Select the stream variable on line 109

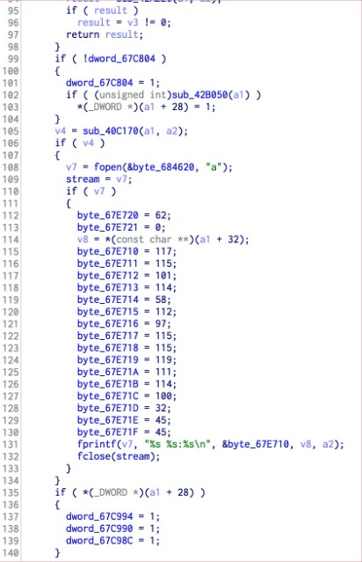click(83, 179)
